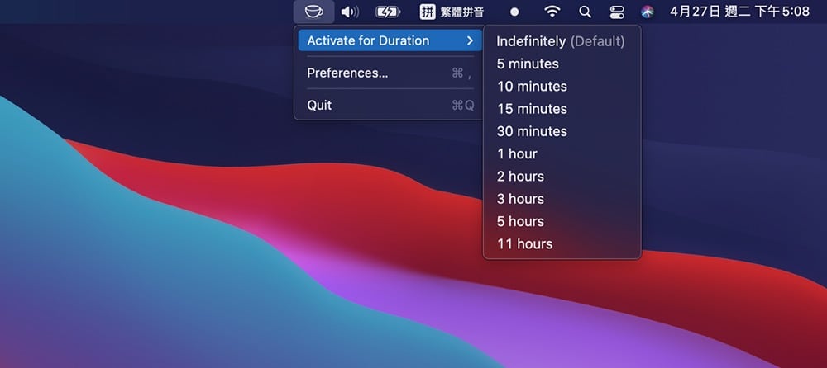This screenshot has width=827, height=368.
Task: Choose Quit from the menu
Action: [x=390, y=106]
